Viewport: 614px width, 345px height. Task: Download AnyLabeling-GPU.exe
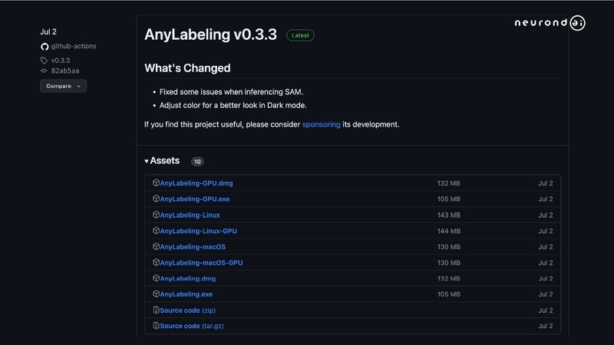click(195, 199)
